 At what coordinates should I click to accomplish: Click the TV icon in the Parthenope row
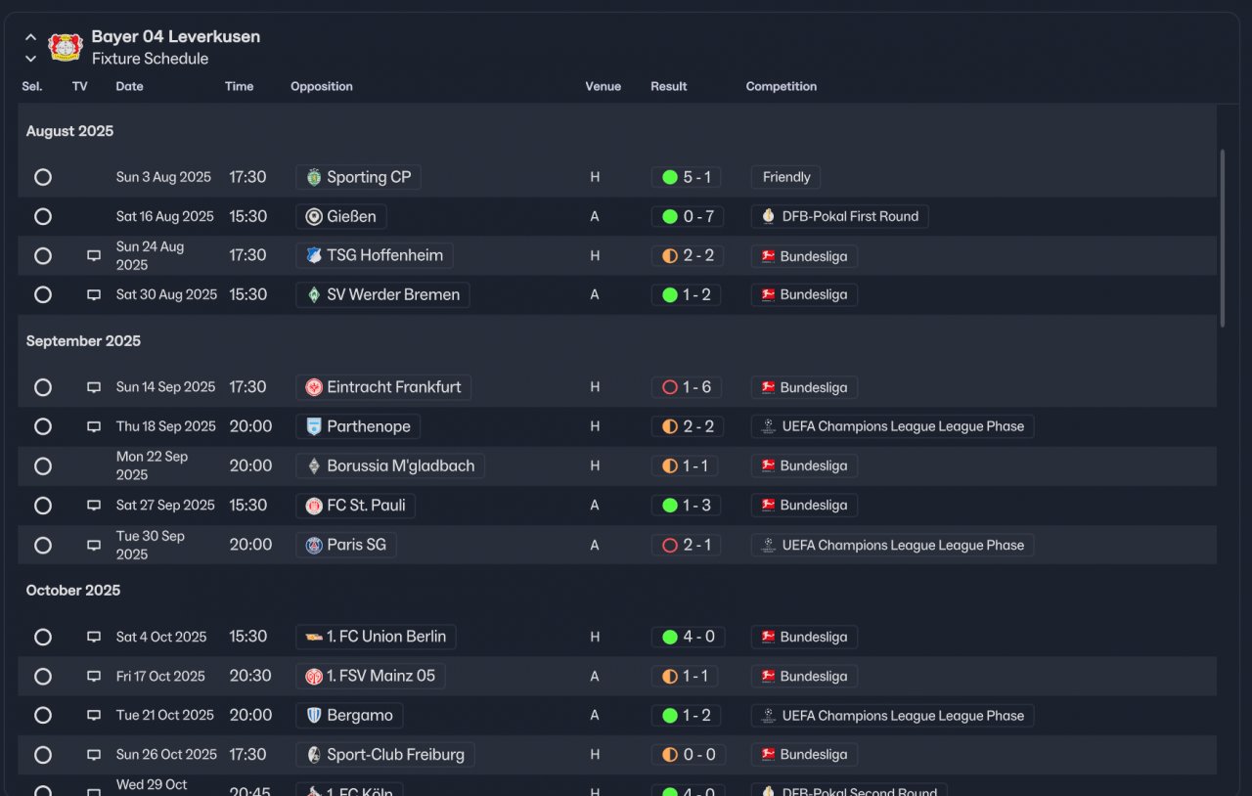click(x=94, y=427)
